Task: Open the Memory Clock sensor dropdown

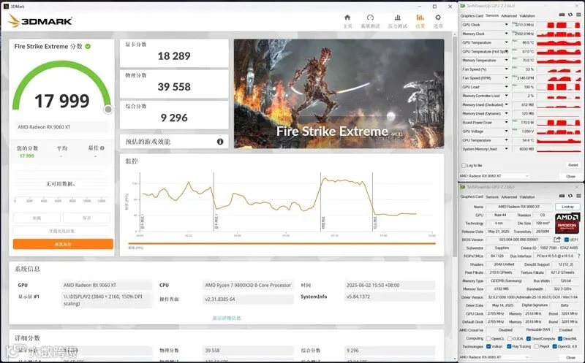Action: [506, 34]
